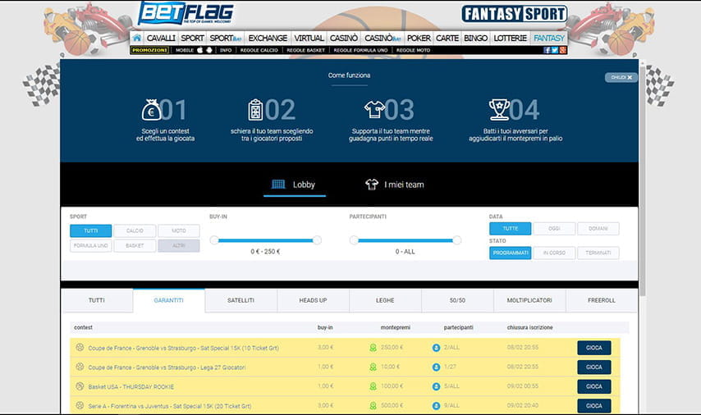Go to the home icon in the nav bar
Image resolution: width=701 pixels, height=415 pixels.
[137, 38]
